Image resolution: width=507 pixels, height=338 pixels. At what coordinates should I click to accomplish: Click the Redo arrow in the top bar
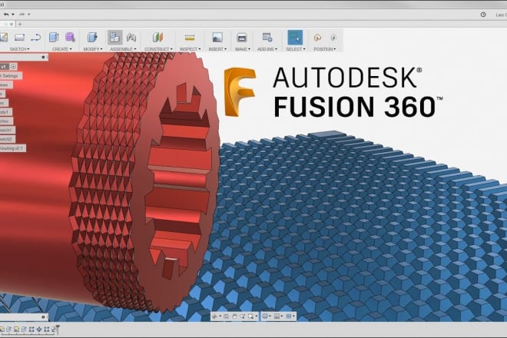pyautogui.click(x=22, y=15)
